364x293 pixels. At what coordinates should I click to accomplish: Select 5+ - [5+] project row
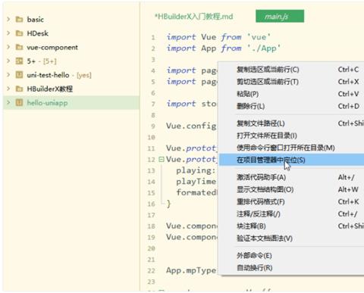coord(71,61)
